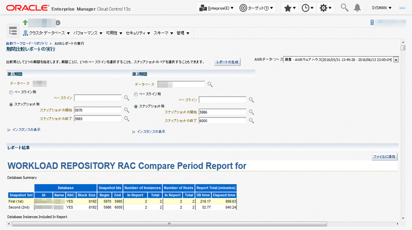Click the vertical scrollbar down arrow
The image size is (412, 230).
[403, 218]
